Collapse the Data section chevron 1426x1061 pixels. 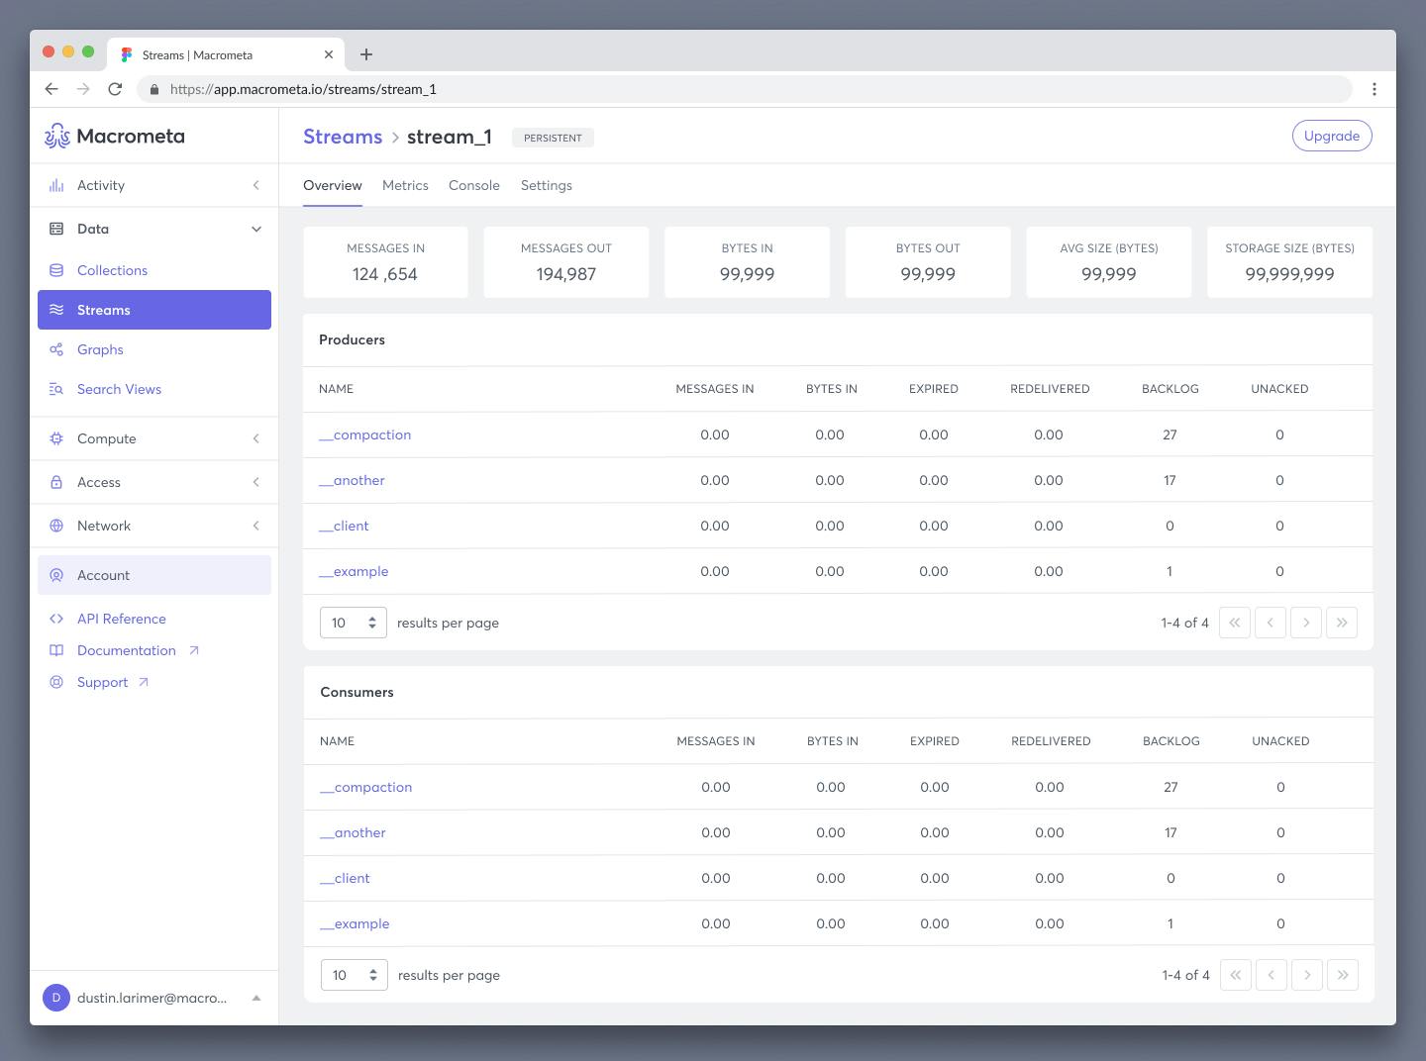tap(256, 229)
